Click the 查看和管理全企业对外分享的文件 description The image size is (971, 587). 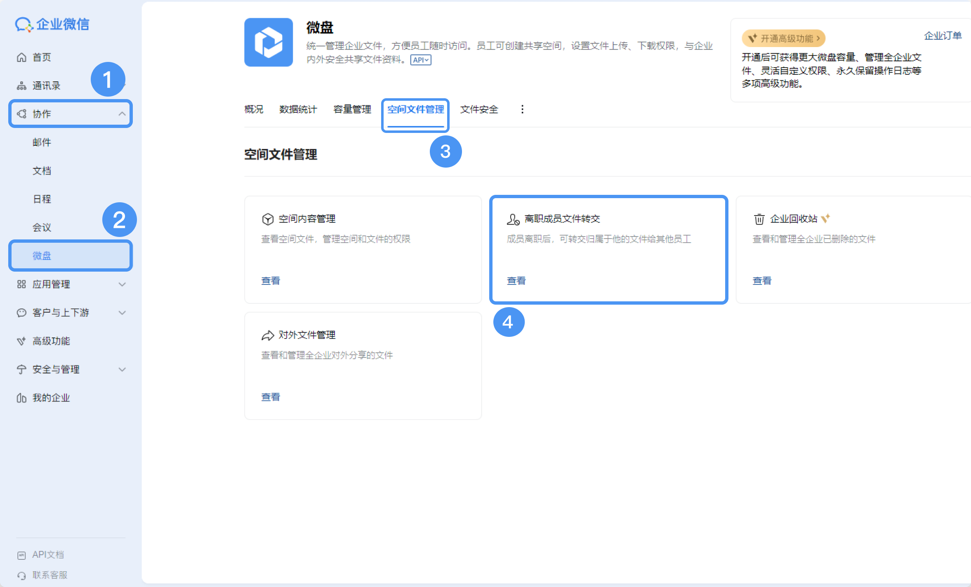click(327, 355)
